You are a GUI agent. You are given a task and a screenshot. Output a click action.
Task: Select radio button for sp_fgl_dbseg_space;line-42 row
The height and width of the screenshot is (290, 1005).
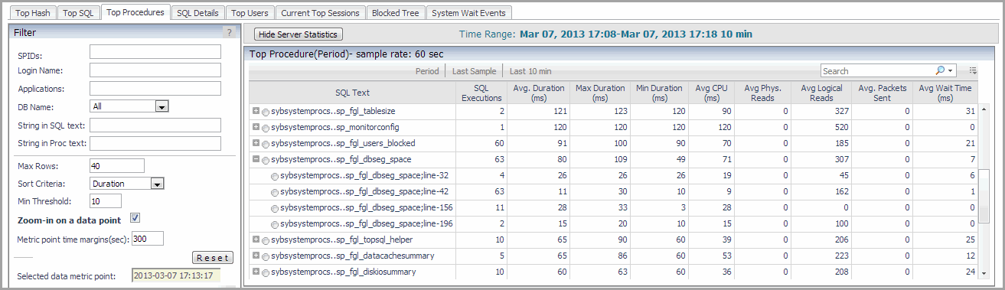[x=275, y=193]
